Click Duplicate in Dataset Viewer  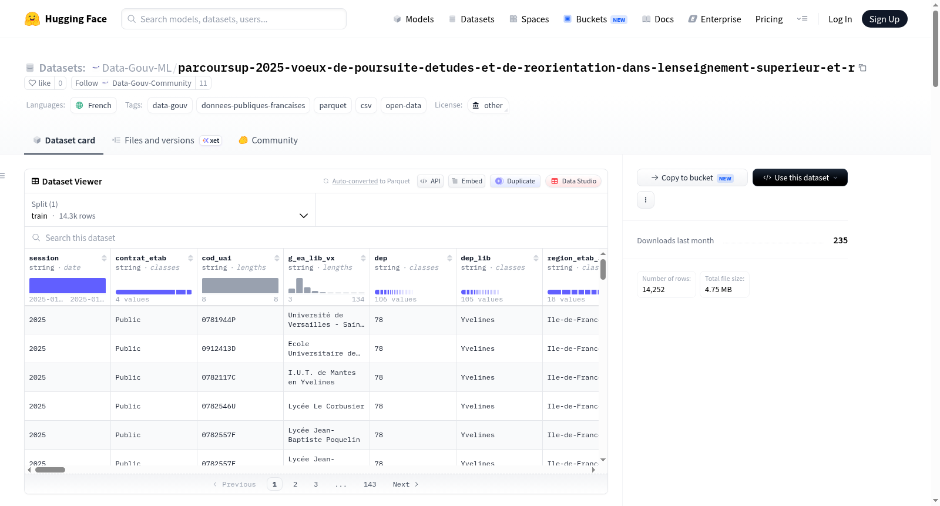(515, 181)
